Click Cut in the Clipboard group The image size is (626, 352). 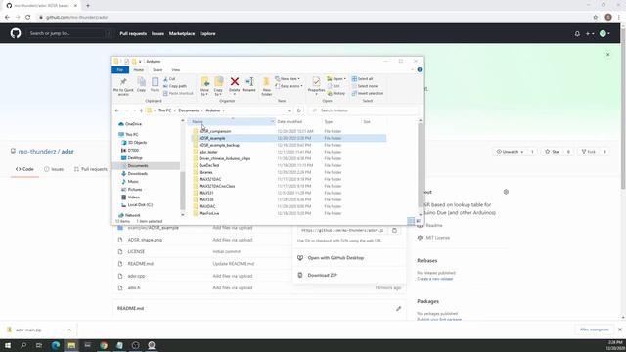[x=169, y=79]
